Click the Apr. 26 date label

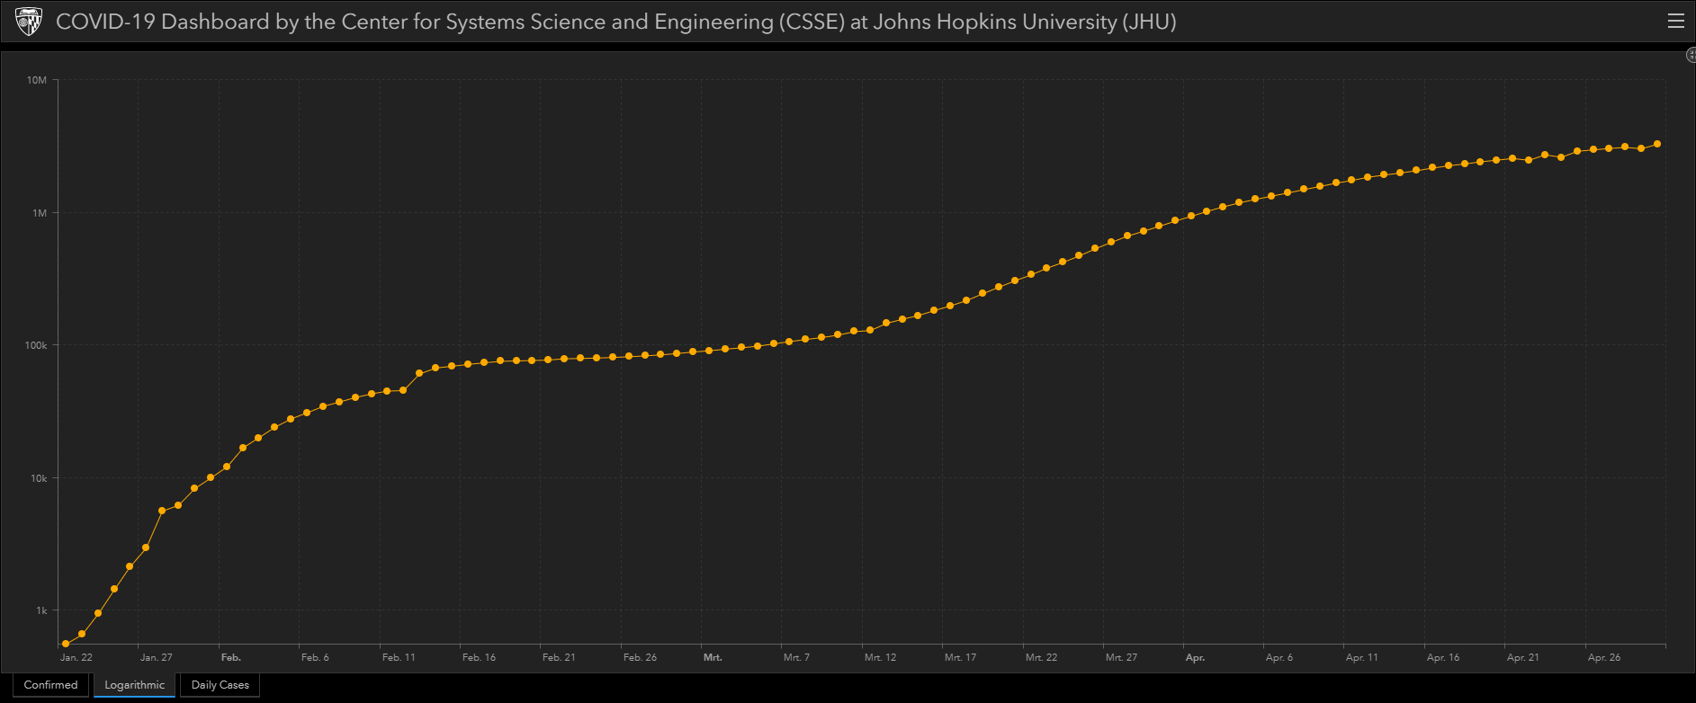[1603, 657]
